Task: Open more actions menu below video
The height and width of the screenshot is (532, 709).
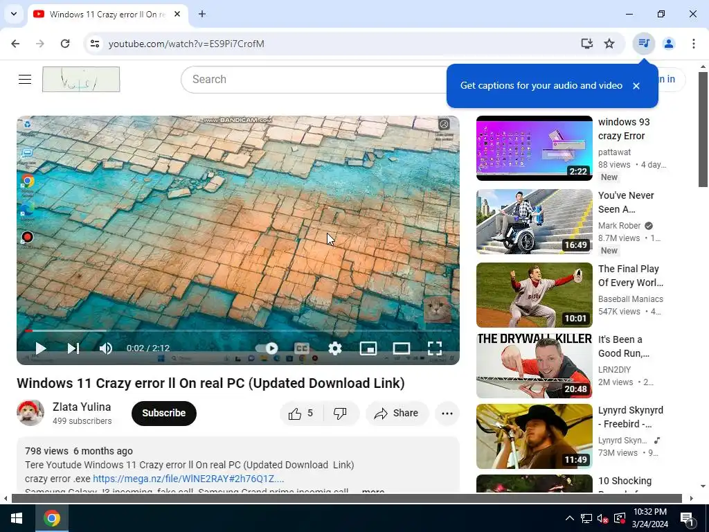Action: pos(447,413)
